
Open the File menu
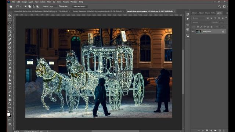(x=13, y=2)
